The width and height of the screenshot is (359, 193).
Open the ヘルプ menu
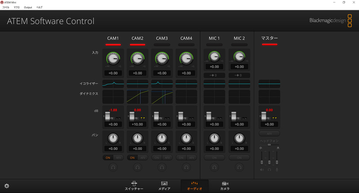39,7
